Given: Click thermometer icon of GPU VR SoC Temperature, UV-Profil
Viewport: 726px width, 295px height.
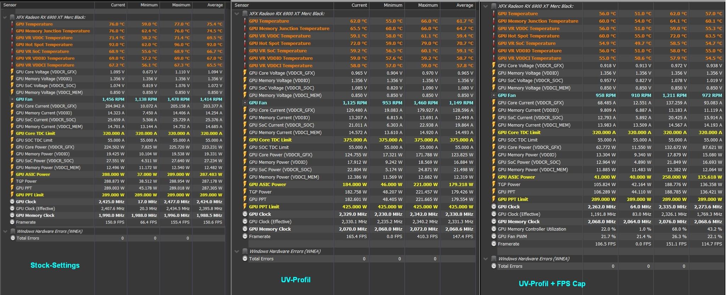Looking at the screenshot, I should pyautogui.click(x=245, y=51).
